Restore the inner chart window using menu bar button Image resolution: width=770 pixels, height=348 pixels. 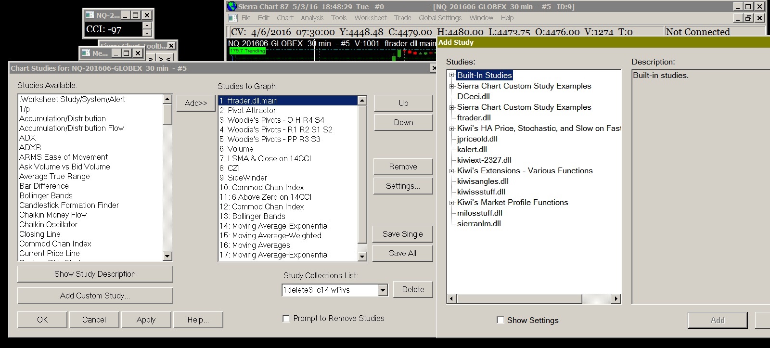click(748, 18)
